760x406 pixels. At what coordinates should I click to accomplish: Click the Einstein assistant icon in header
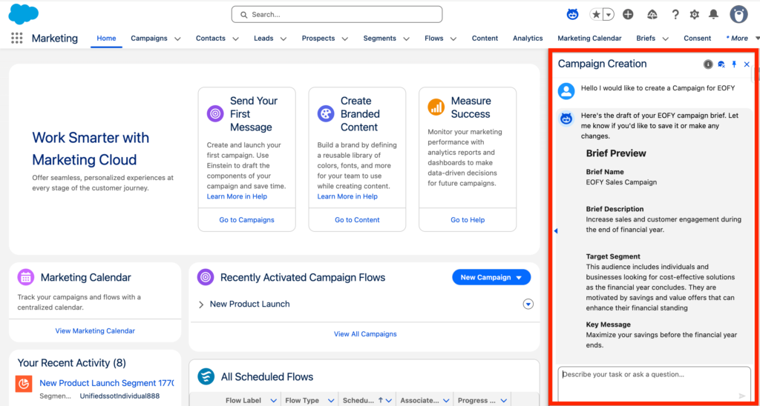tap(572, 14)
